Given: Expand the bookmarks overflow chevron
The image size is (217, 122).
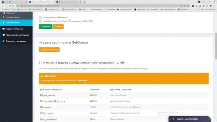Looking at the screenshot, I should point(198,9).
